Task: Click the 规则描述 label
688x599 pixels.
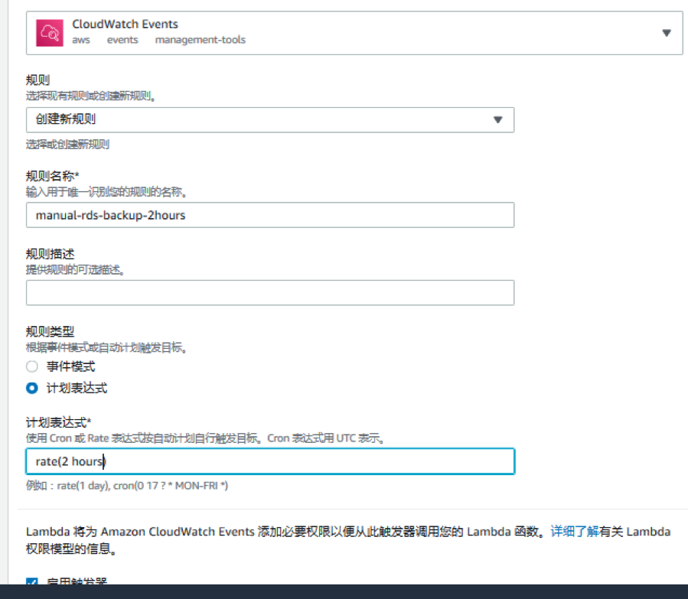Action: [50, 254]
